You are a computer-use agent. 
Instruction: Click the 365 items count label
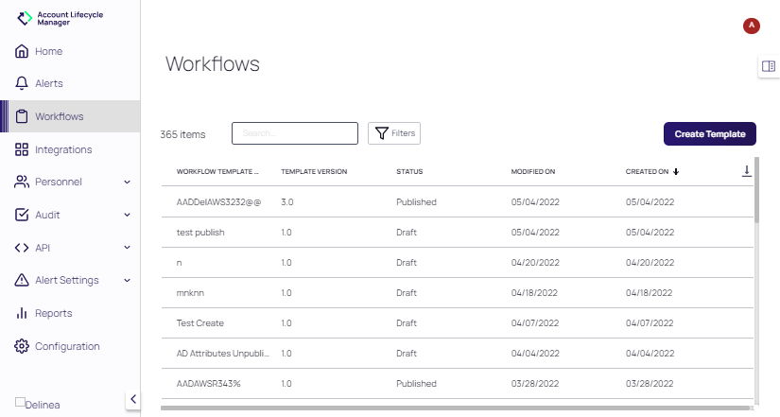pos(182,134)
